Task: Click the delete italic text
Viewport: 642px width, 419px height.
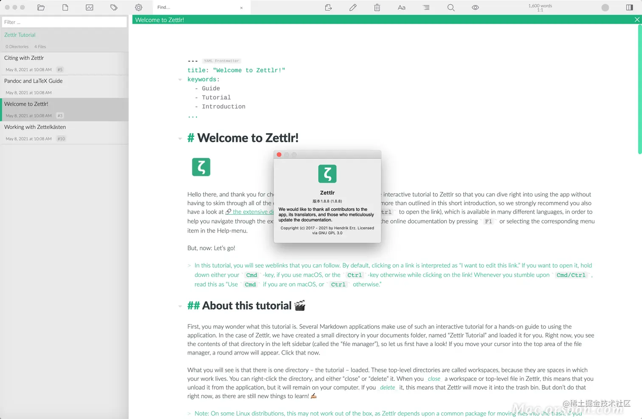Action: click(x=387, y=387)
